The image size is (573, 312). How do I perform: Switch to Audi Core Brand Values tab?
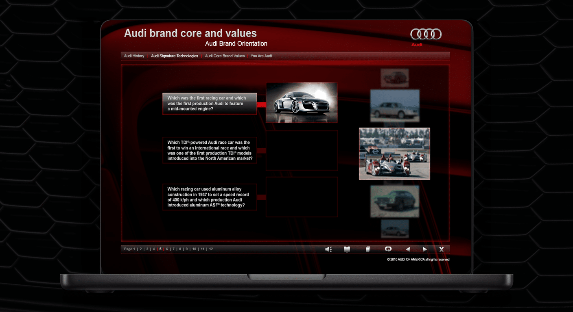tap(225, 56)
